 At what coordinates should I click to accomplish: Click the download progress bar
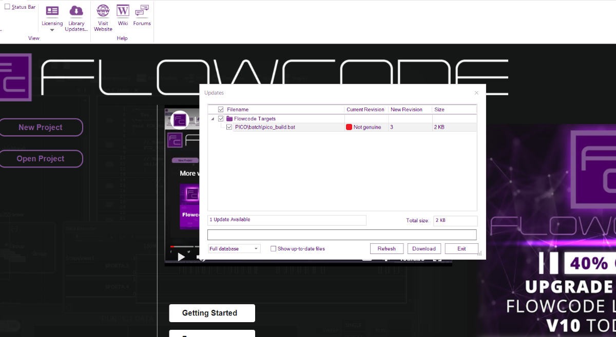342,235
